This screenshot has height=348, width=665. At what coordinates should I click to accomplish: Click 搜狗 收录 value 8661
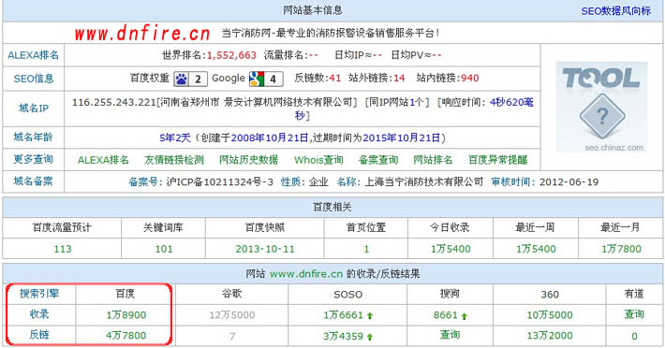click(x=445, y=315)
